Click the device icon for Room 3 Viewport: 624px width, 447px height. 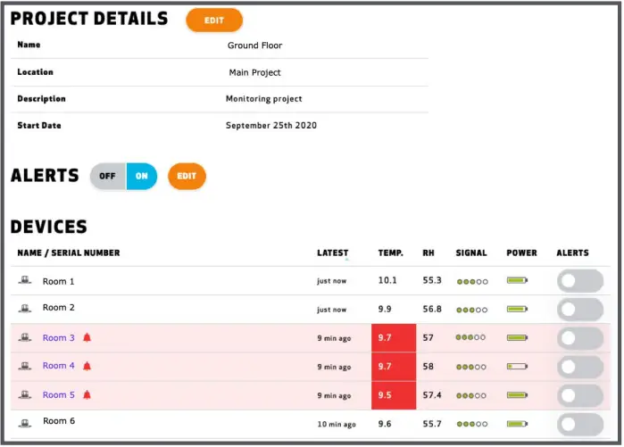point(25,337)
